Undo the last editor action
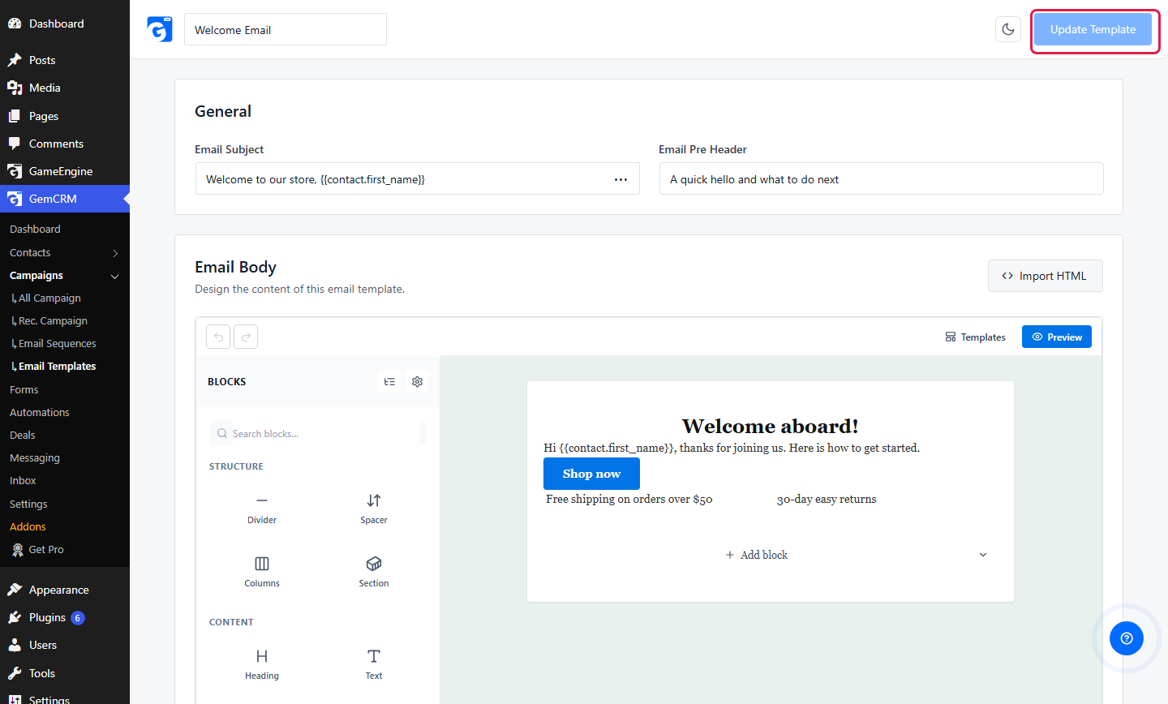The image size is (1168, 704). tap(218, 337)
